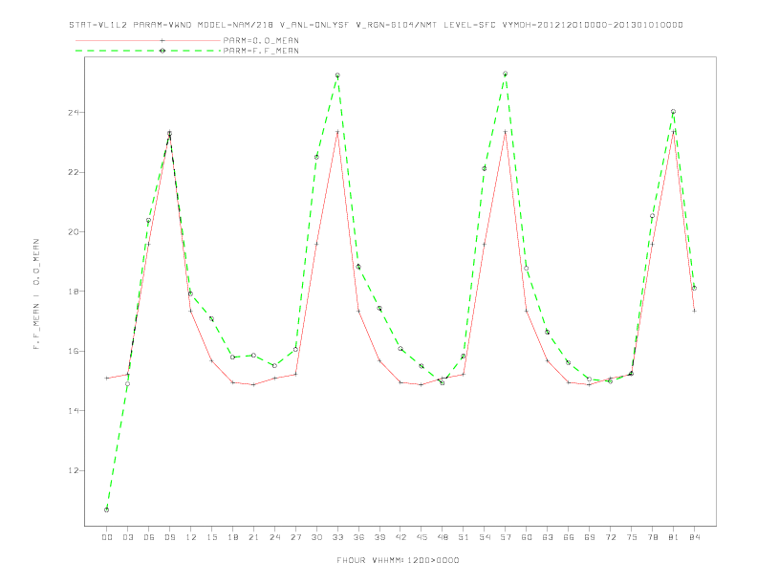Click the chart title beginning STAT-VL1L2 PARAM-VWND
The height and width of the screenshot is (585, 757).
376,25
